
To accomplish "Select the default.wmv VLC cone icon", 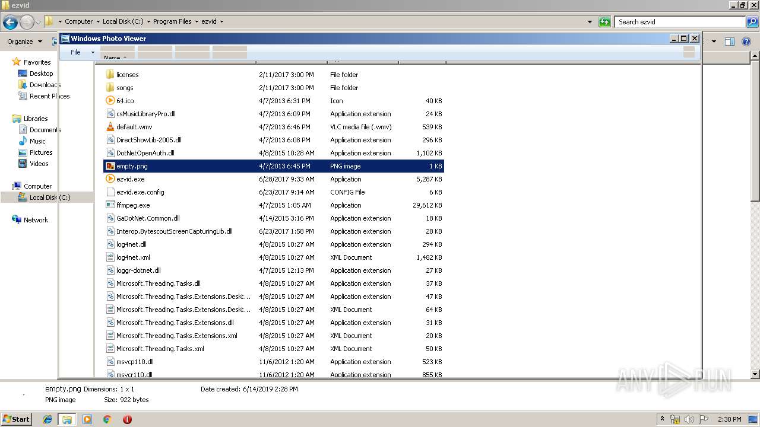I will 110,127.
